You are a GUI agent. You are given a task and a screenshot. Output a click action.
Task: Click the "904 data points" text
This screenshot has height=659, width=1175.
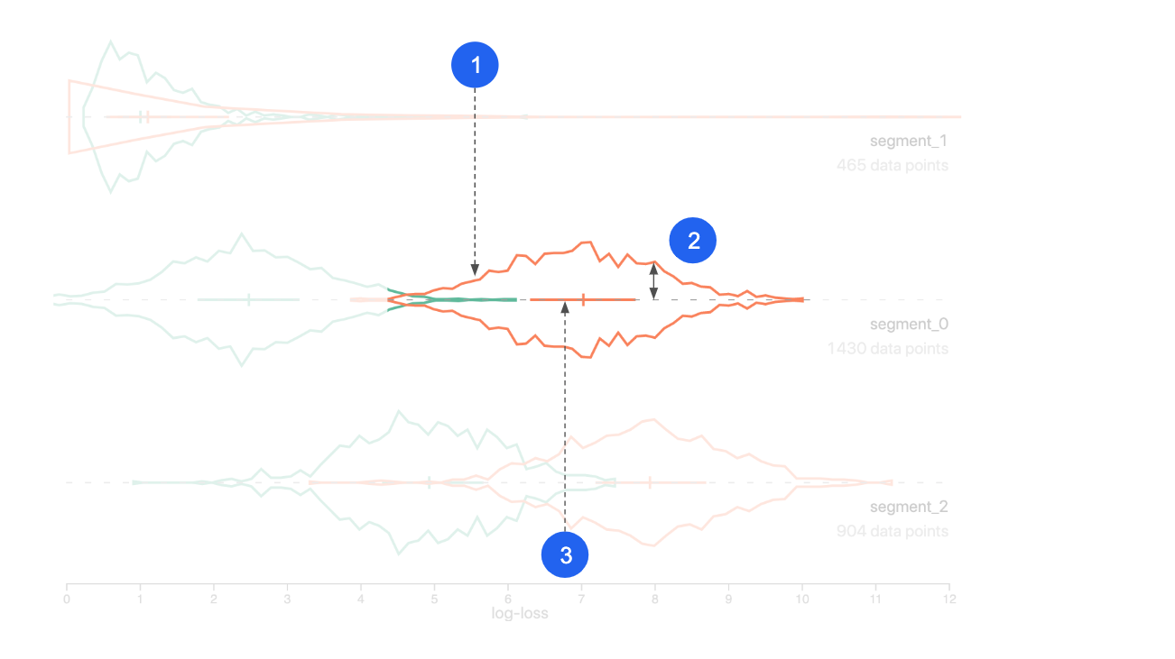click(892, 532)
